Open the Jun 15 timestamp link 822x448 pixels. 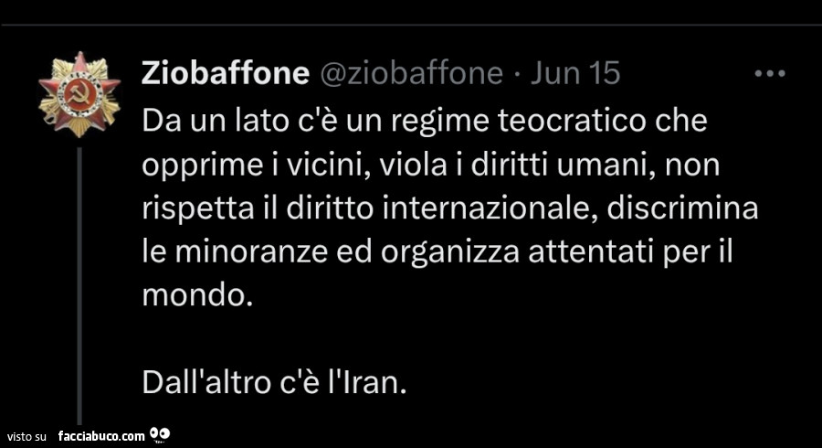tap(575, 73)
